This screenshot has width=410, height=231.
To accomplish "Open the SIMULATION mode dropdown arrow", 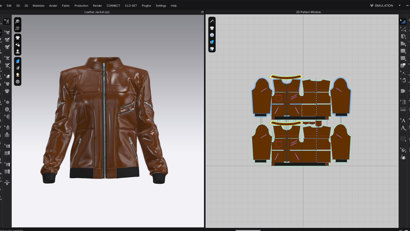I will (x=400, y=5).
